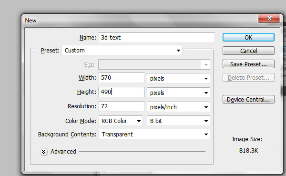Click the Device Central... button
Image resolution: width=286 pixels, height=176 pixels.
tap(248, 100)
